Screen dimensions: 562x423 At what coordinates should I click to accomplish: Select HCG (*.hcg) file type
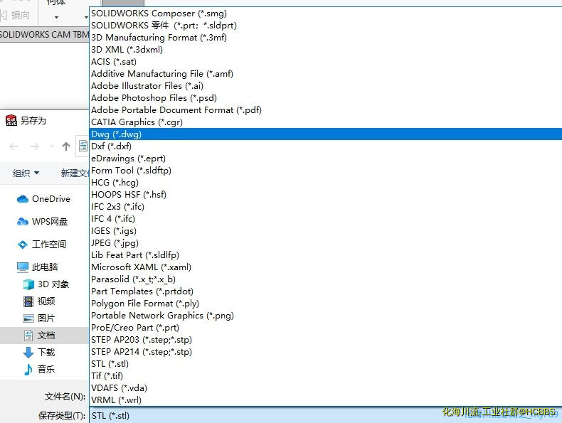point(325,183)
